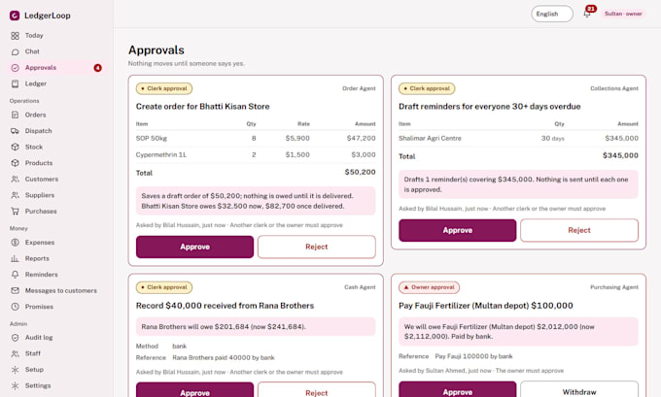661x397 pixels.
Task: Open Dispatch from the sidebar
Action: click(38, 131)
